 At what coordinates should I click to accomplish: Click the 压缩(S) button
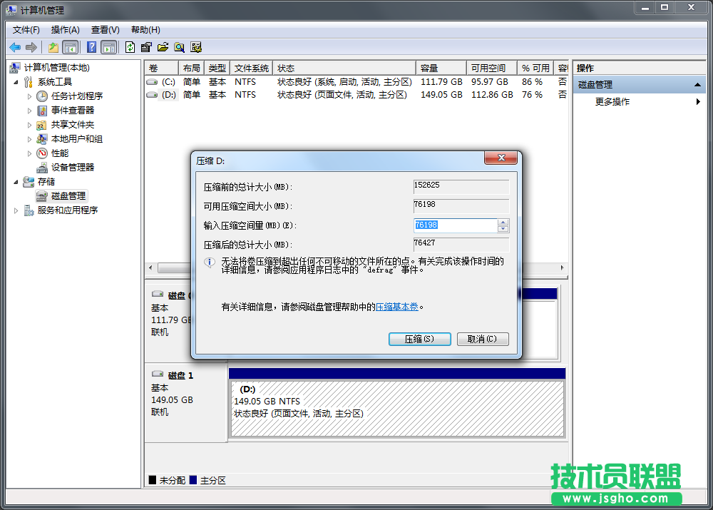tap(419, 339)
